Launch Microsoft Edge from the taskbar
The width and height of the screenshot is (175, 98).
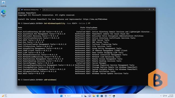point(98,96)
